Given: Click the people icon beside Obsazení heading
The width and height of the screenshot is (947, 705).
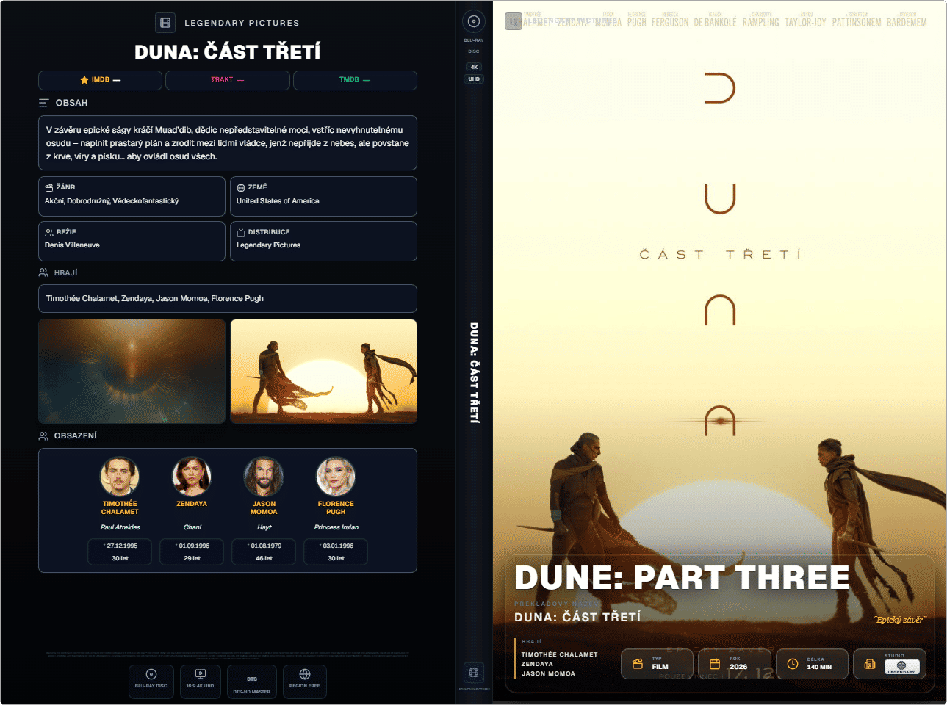Looking at the screenshot, I should tap(43, 435).
